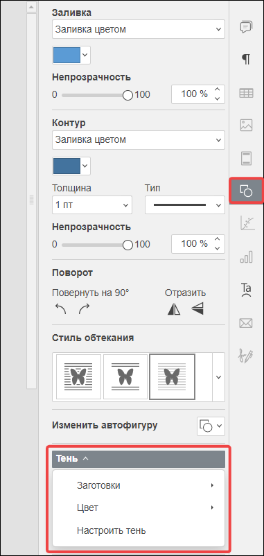Open Цвет shadow color submenu
Screen dimensions: 264x556
point(139,507)
